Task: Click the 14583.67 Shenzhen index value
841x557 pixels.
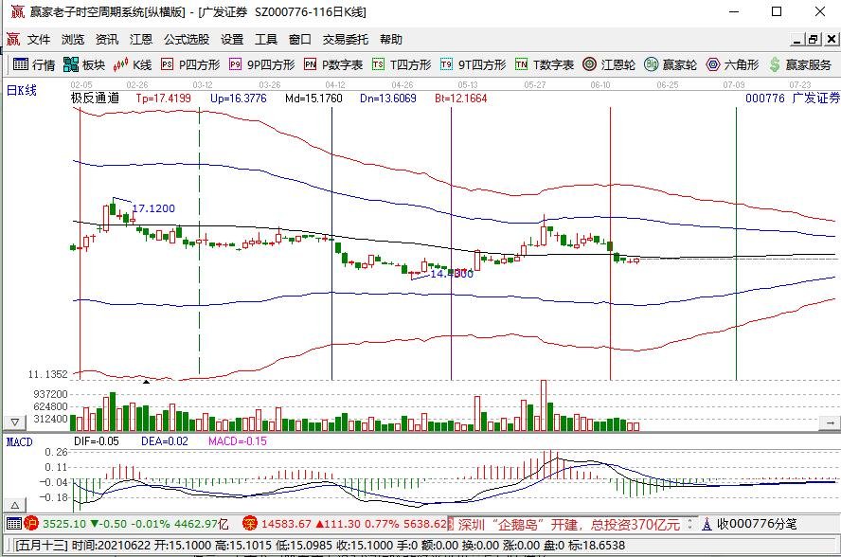Action: 286,524
